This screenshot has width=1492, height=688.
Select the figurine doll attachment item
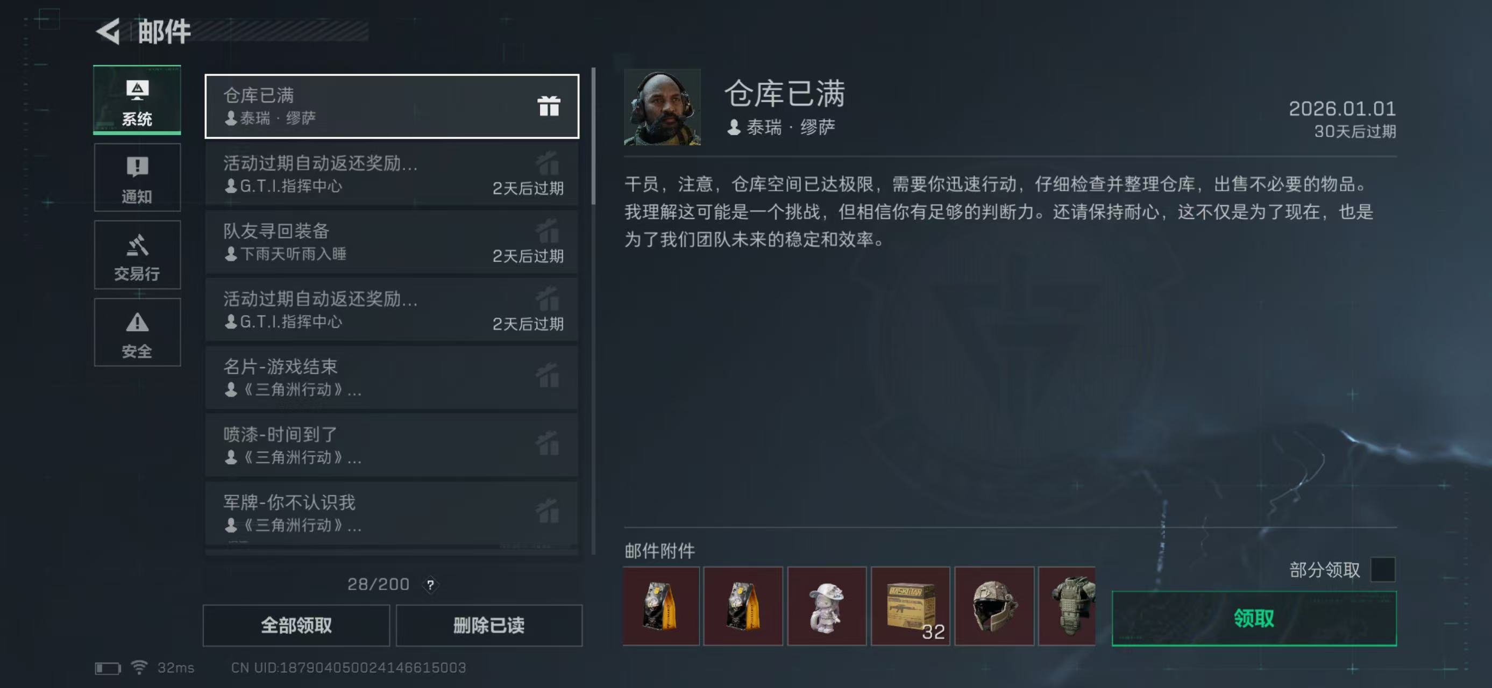pos(827,606)
